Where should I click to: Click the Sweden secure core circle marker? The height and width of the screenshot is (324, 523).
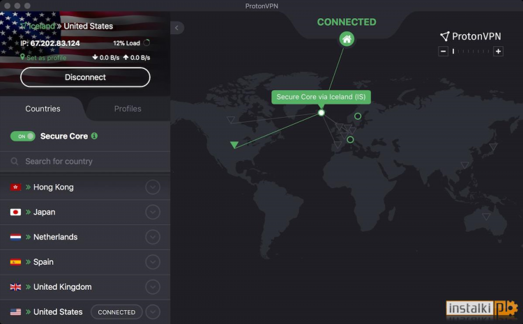pos(358,116)
